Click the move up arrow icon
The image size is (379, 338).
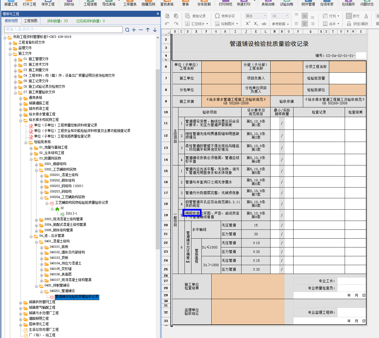tap(148, 30)
